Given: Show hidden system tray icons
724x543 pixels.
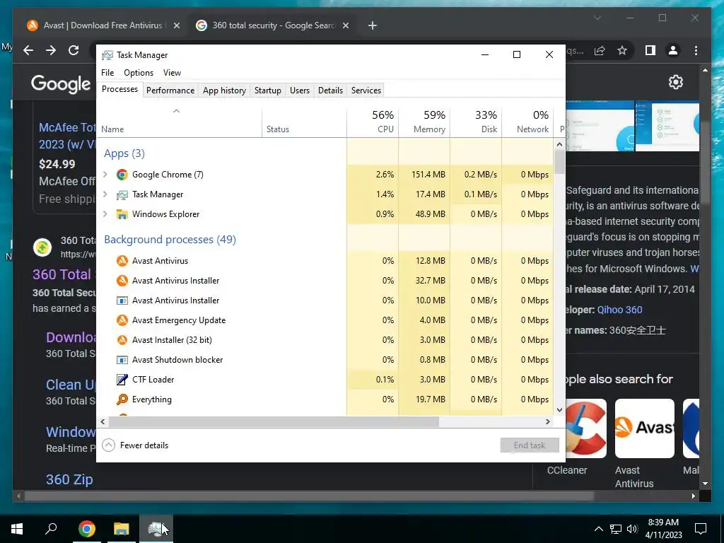Looking at the screenshot, I should tap(598, 529).
